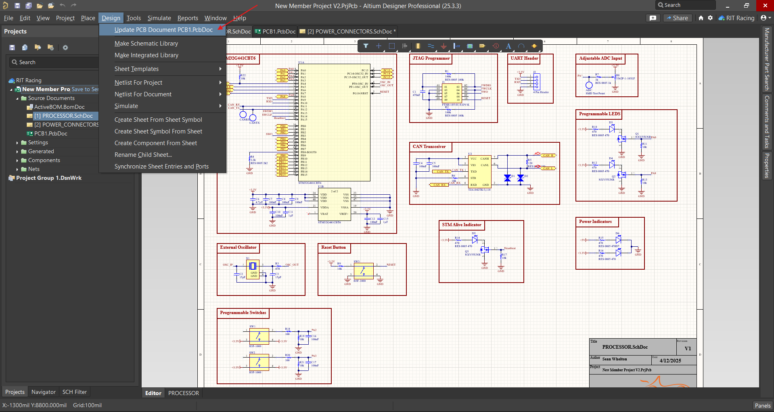Open the Netlist For Document submenu

click(163, 94)
